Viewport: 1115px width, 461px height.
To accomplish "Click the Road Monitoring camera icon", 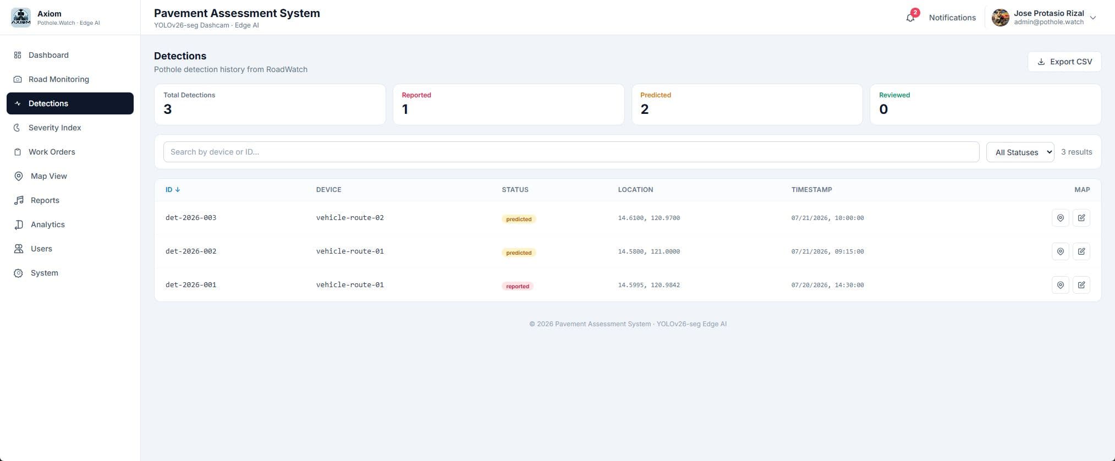I will 18,79.
